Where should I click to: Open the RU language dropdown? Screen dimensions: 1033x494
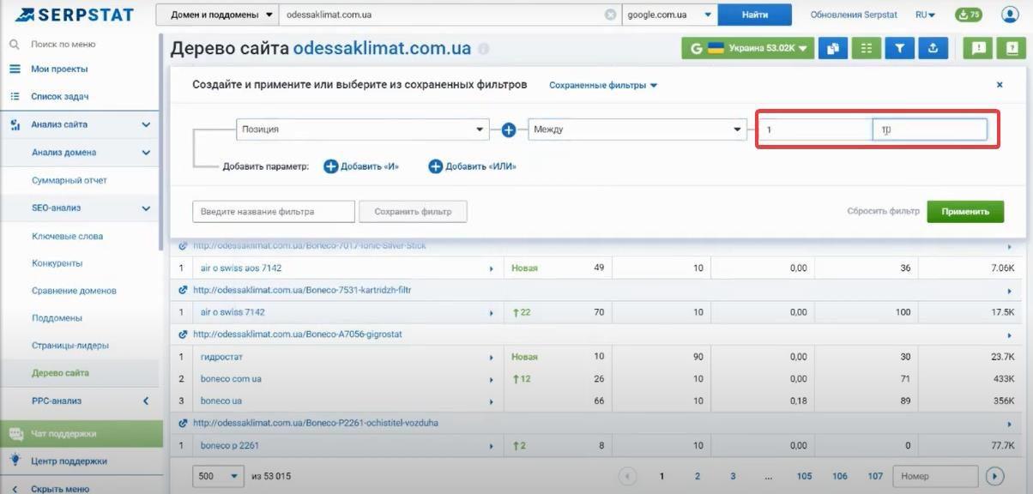925,15
